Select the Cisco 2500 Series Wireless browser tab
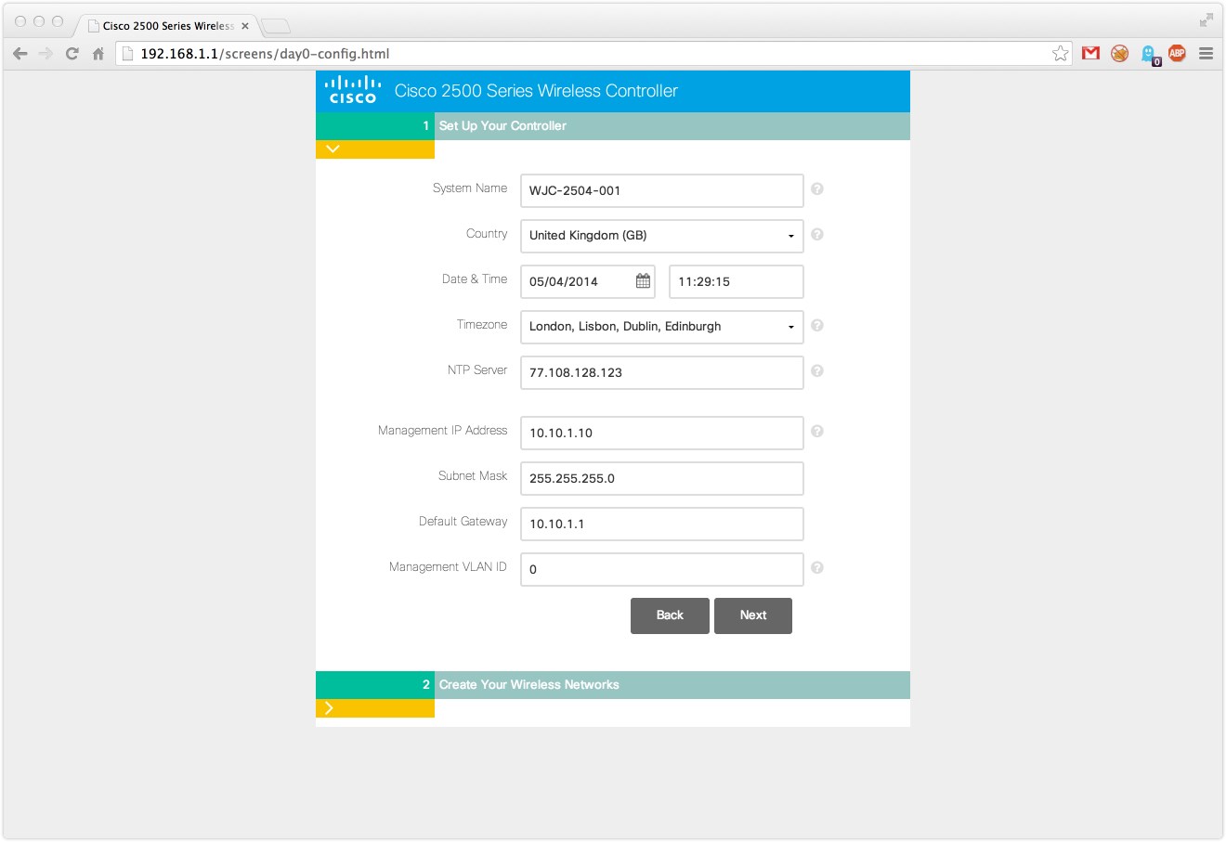 167,26
